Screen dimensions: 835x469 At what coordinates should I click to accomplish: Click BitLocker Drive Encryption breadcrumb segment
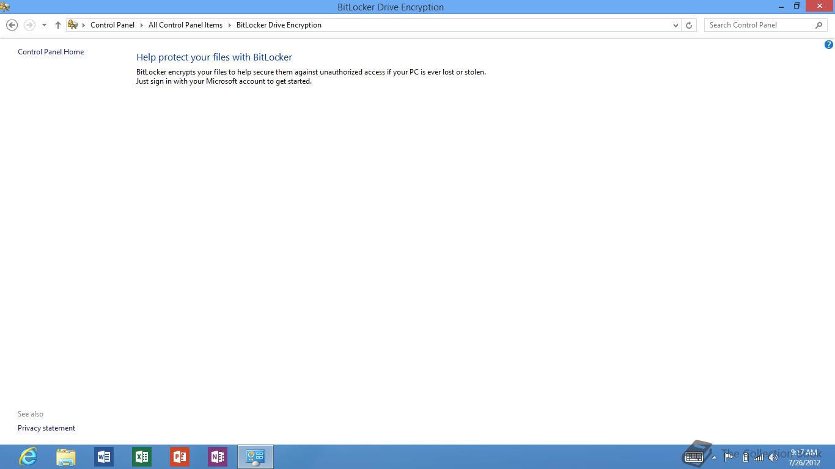pos(279,25)
